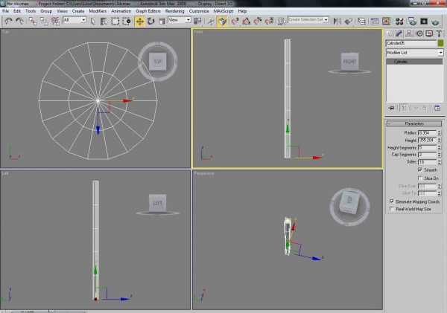Open Rendered Frame Window icon
Image resolution: width=447 pixels, height=313 pixels.
(424, 22)
